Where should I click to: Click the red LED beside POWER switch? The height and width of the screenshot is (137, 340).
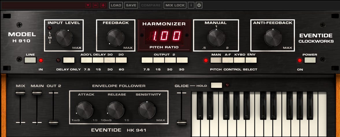pos(300,60)
